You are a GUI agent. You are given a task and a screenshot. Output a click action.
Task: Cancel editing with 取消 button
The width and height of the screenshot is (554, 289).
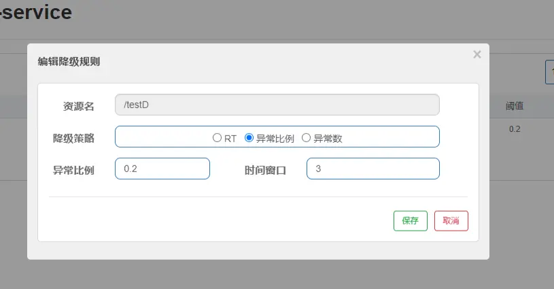451,221
